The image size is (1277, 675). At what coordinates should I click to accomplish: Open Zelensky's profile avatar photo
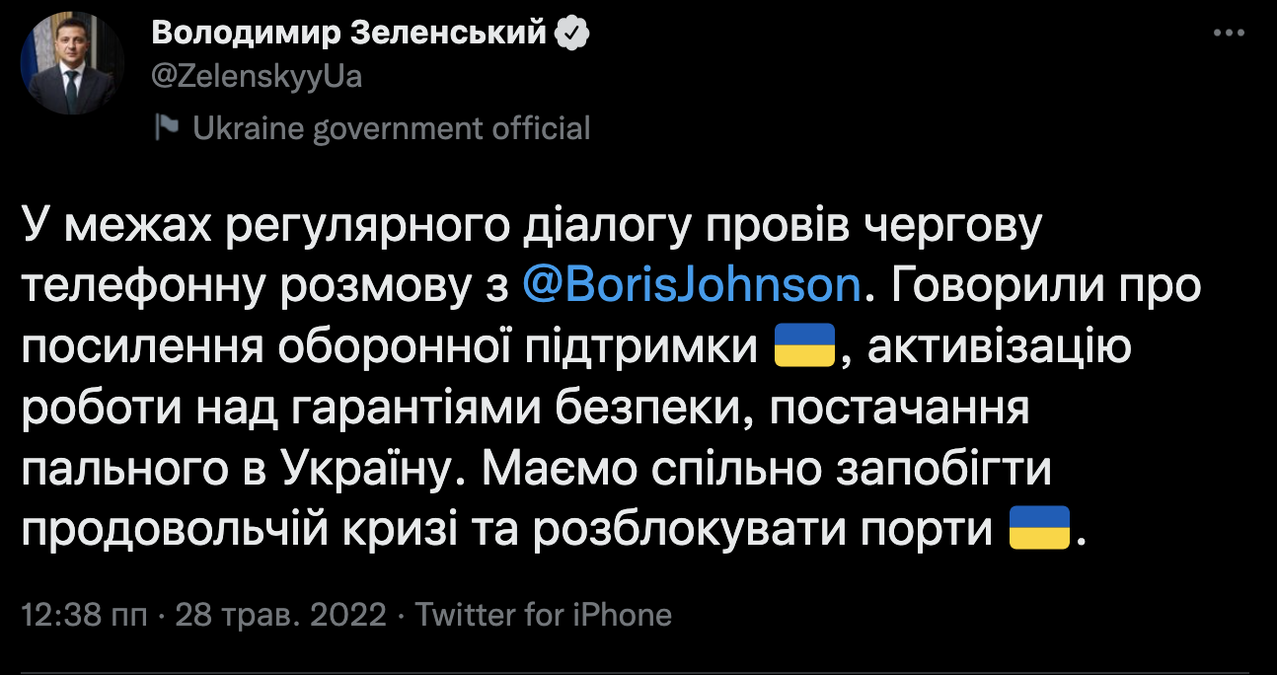tap(71, 63)
